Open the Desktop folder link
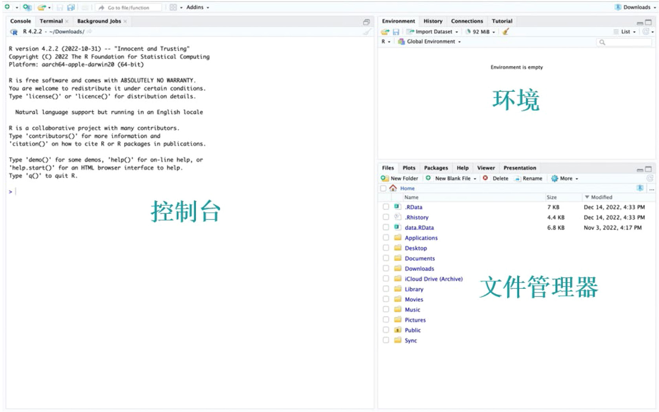This screenshot has height=412, width=659. click(x=416, y=248)
